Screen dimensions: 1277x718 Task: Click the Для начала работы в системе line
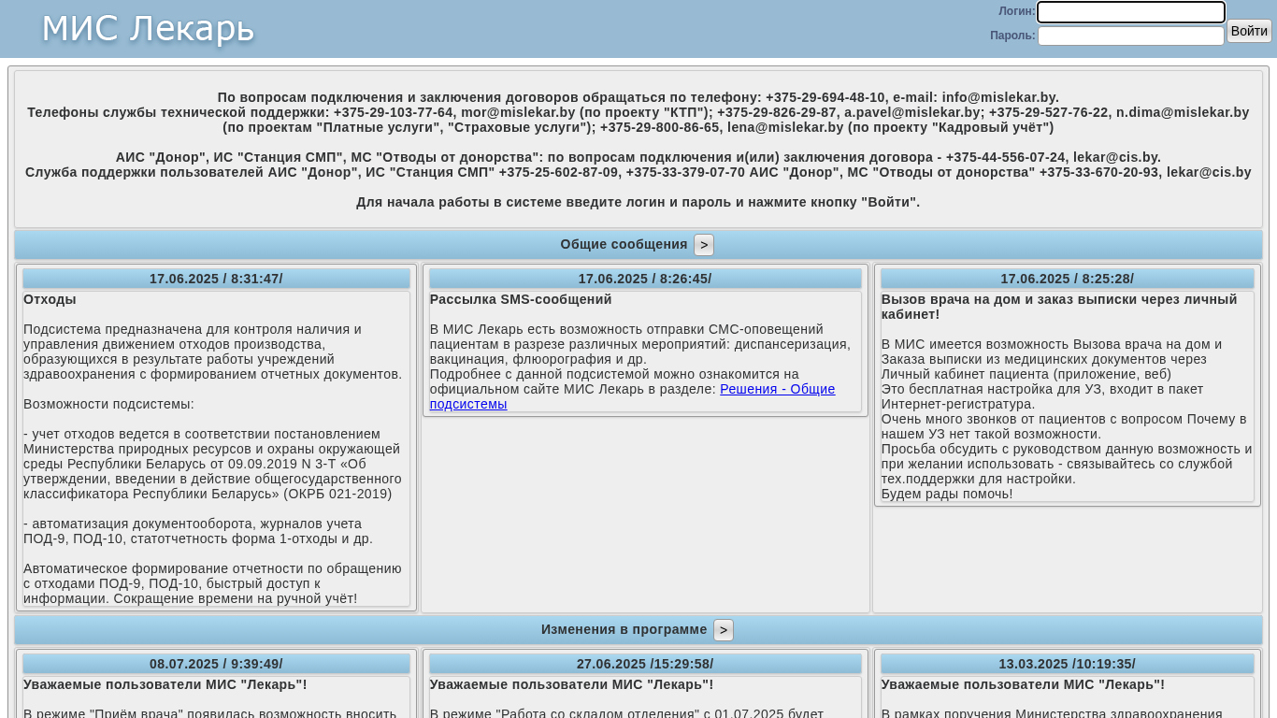pos(638,202)
